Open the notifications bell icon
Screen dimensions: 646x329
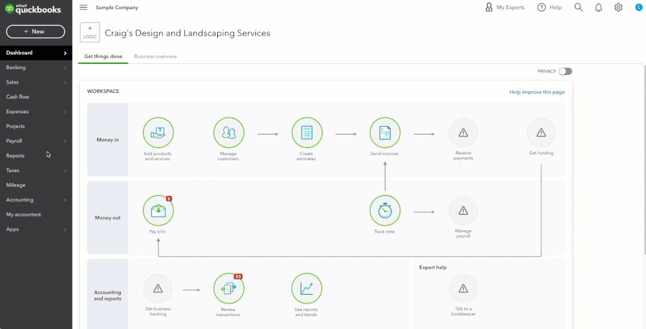pyautogui.click(x=598, y=7)
